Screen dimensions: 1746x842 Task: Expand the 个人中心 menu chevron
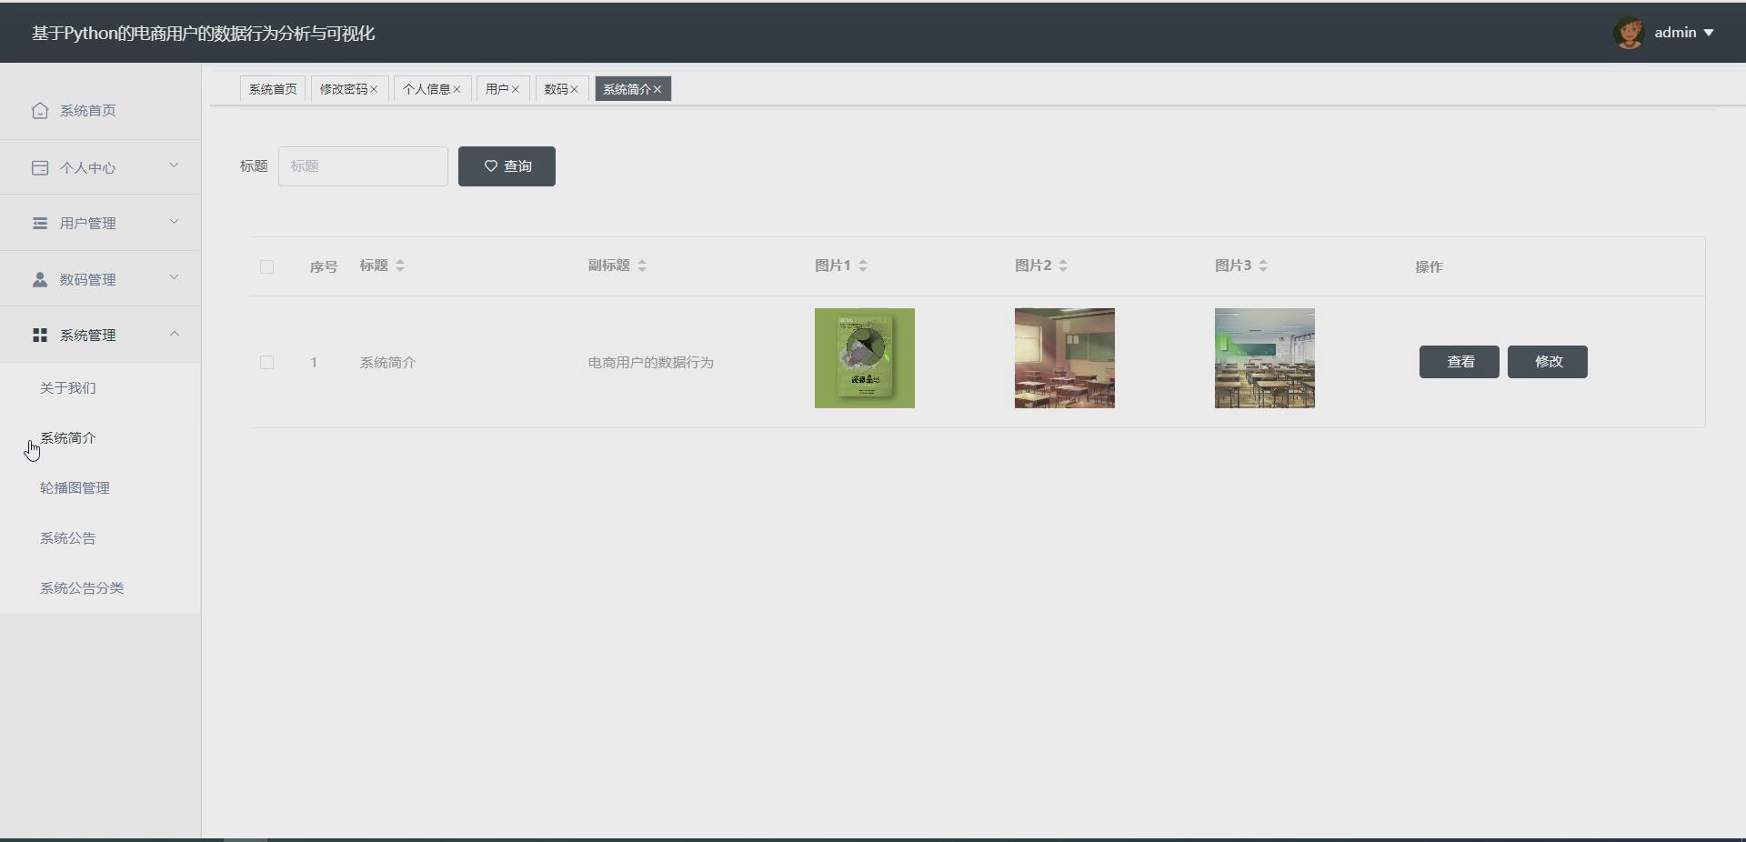pyautogui.click(x=174, y=165)
